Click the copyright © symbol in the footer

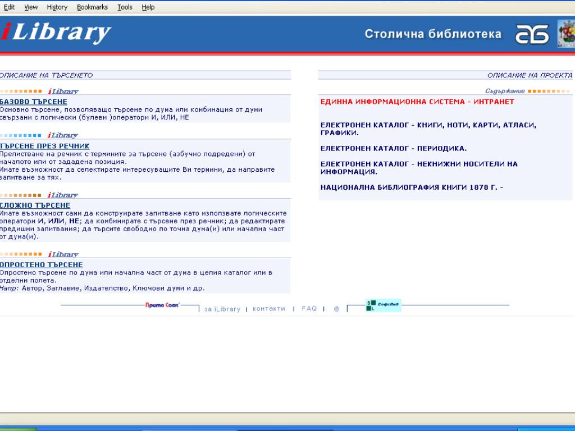click(337, 309)
